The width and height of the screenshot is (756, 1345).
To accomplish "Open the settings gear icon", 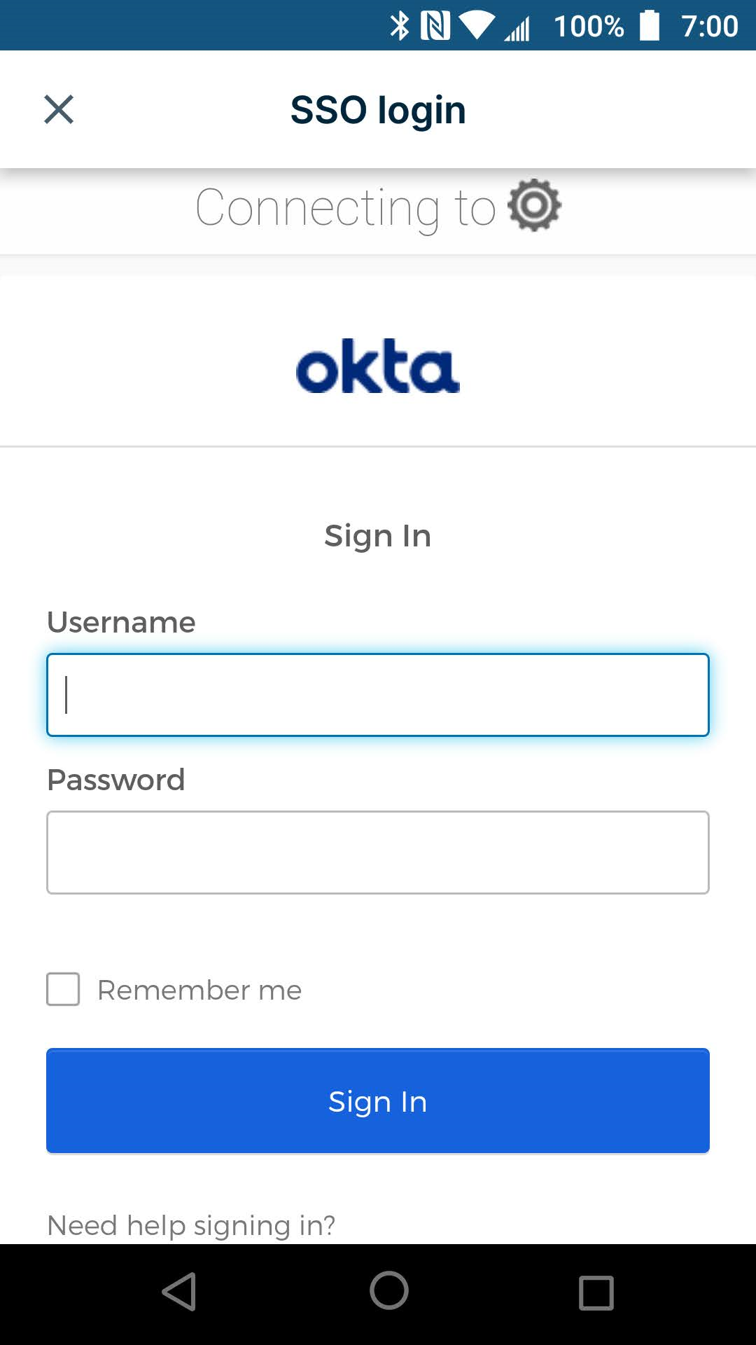I will click(x=533, y=205).
